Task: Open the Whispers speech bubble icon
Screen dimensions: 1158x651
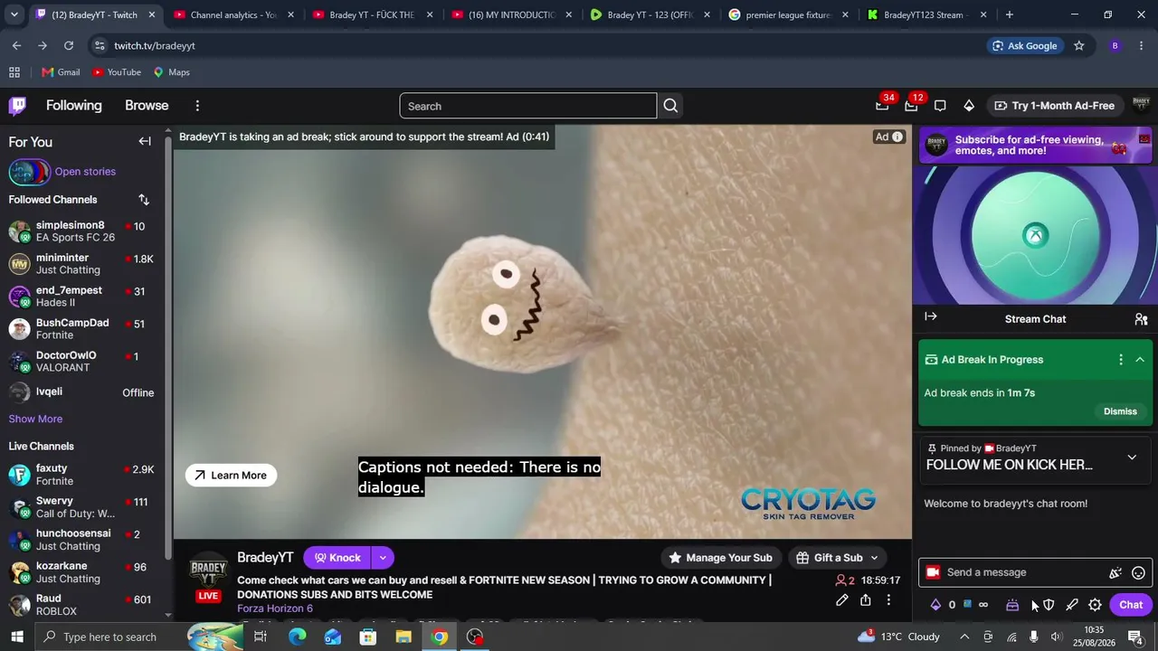Action: pyautogui.click(x=940, y=106)
